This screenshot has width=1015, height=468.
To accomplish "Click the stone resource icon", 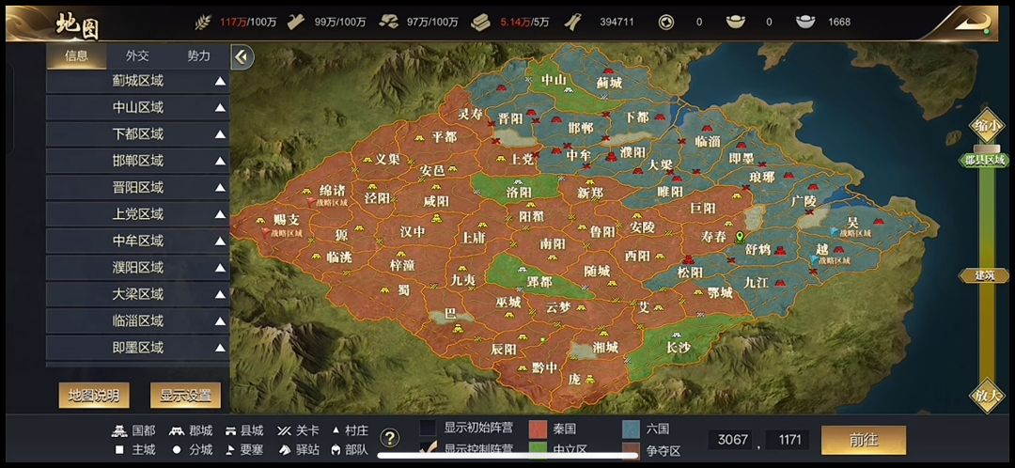I will coord(388,22).
